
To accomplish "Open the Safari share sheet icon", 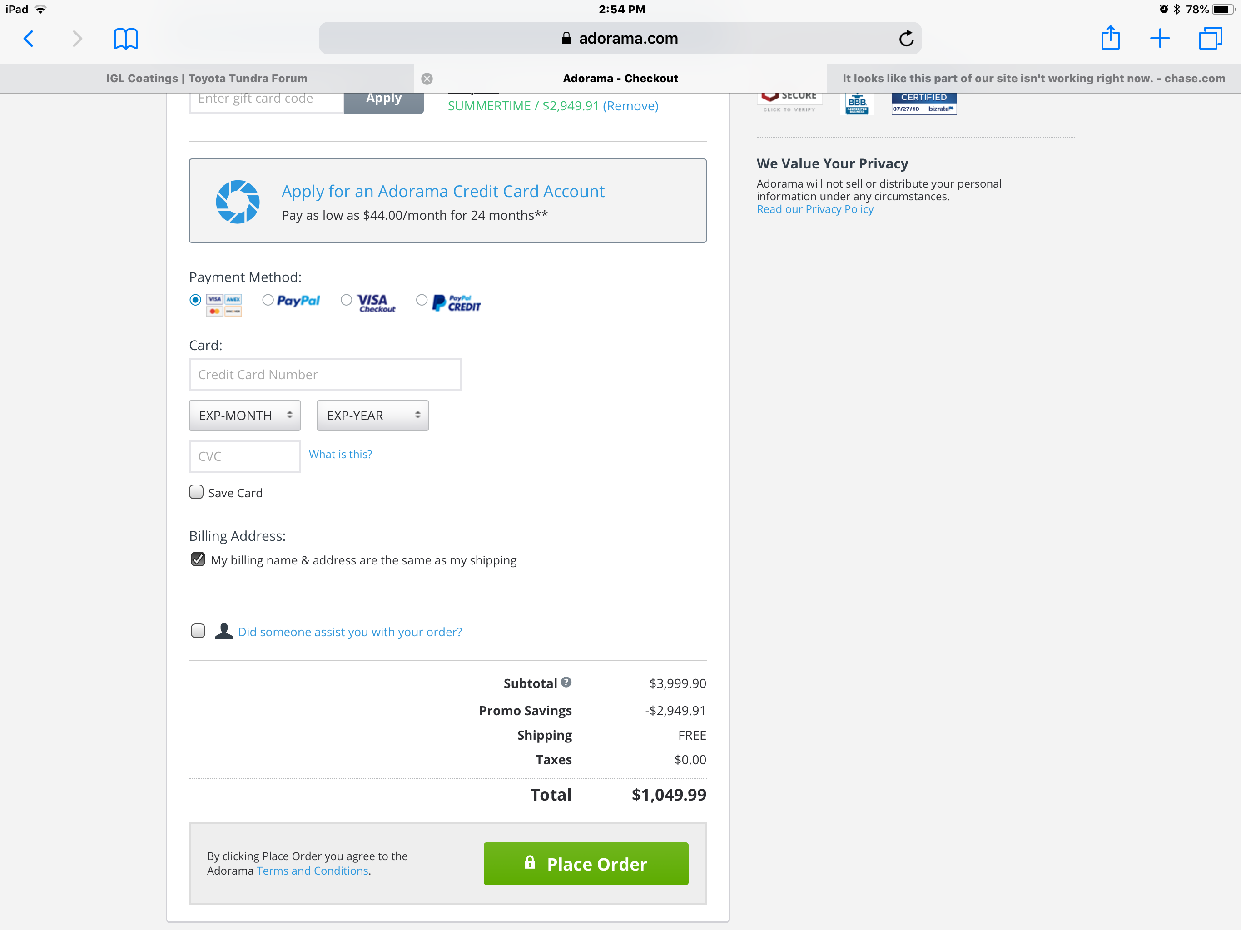I will point(1110,38).
